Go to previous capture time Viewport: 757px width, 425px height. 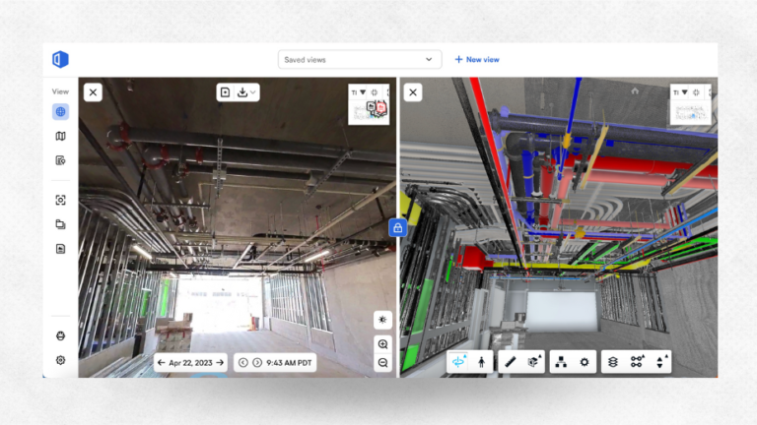(243, 362)
